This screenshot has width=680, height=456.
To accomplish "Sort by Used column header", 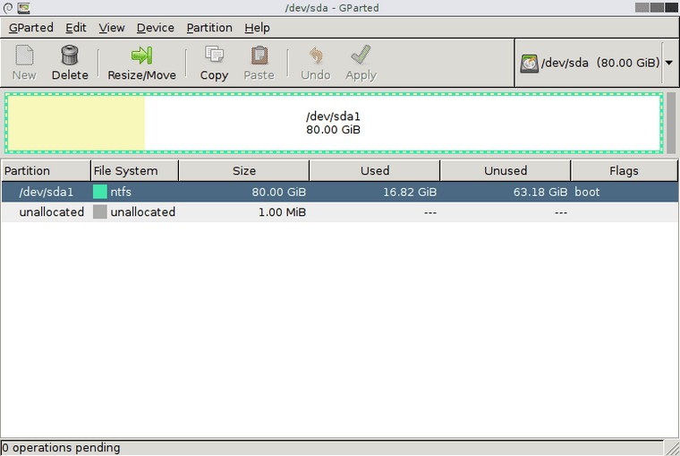I will 375,171.
